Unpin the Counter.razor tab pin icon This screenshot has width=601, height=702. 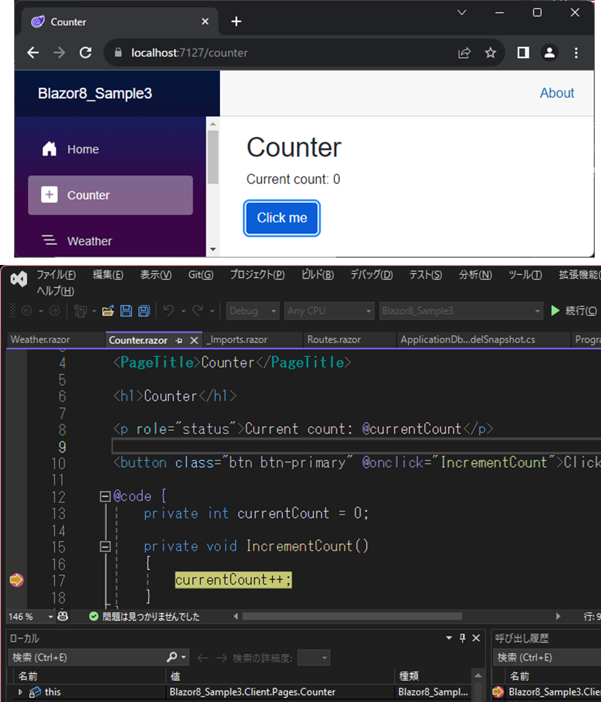click(x=178, y=340)
